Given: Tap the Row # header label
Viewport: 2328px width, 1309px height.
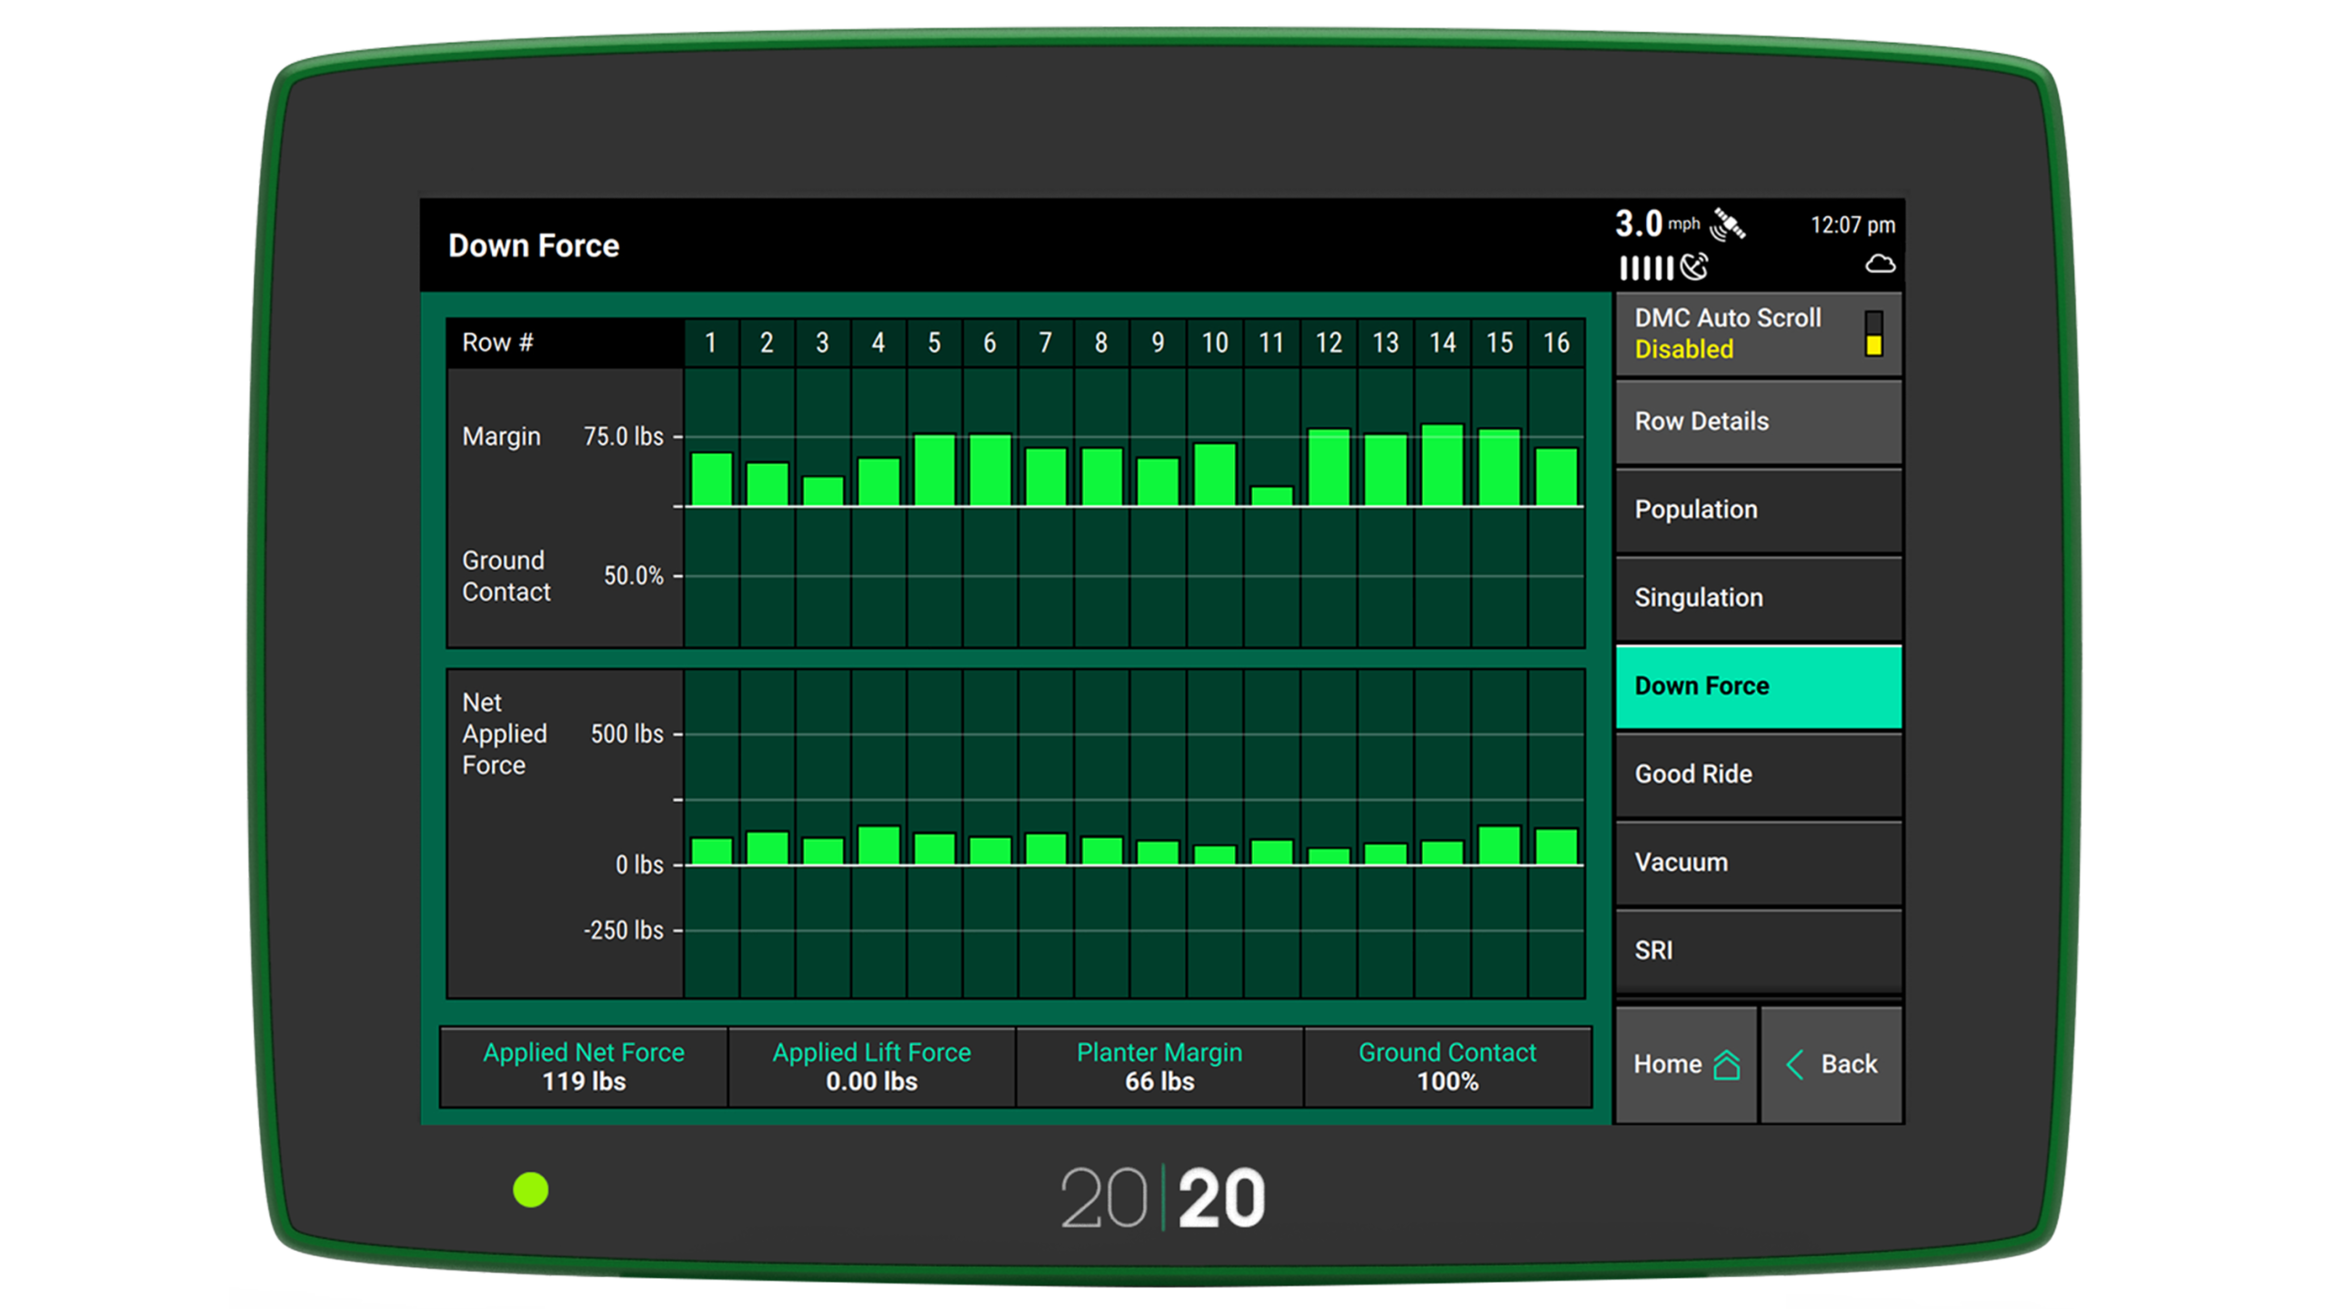Looking at the screenshot, I should click(497, 344).
